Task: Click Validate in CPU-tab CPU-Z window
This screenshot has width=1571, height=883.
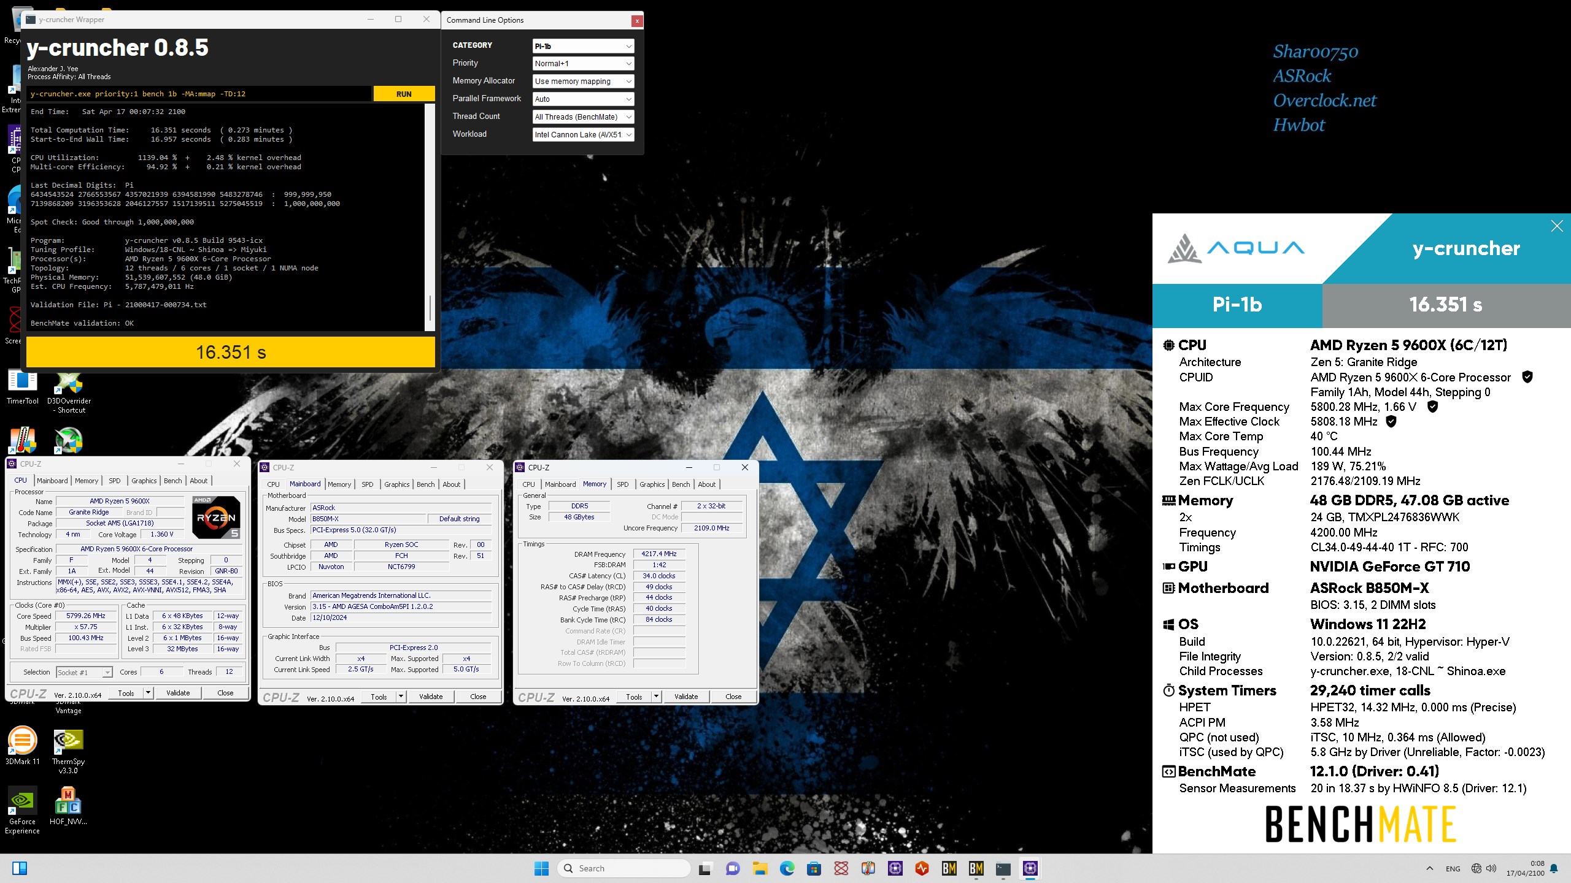Action: (x=178, y=693)
